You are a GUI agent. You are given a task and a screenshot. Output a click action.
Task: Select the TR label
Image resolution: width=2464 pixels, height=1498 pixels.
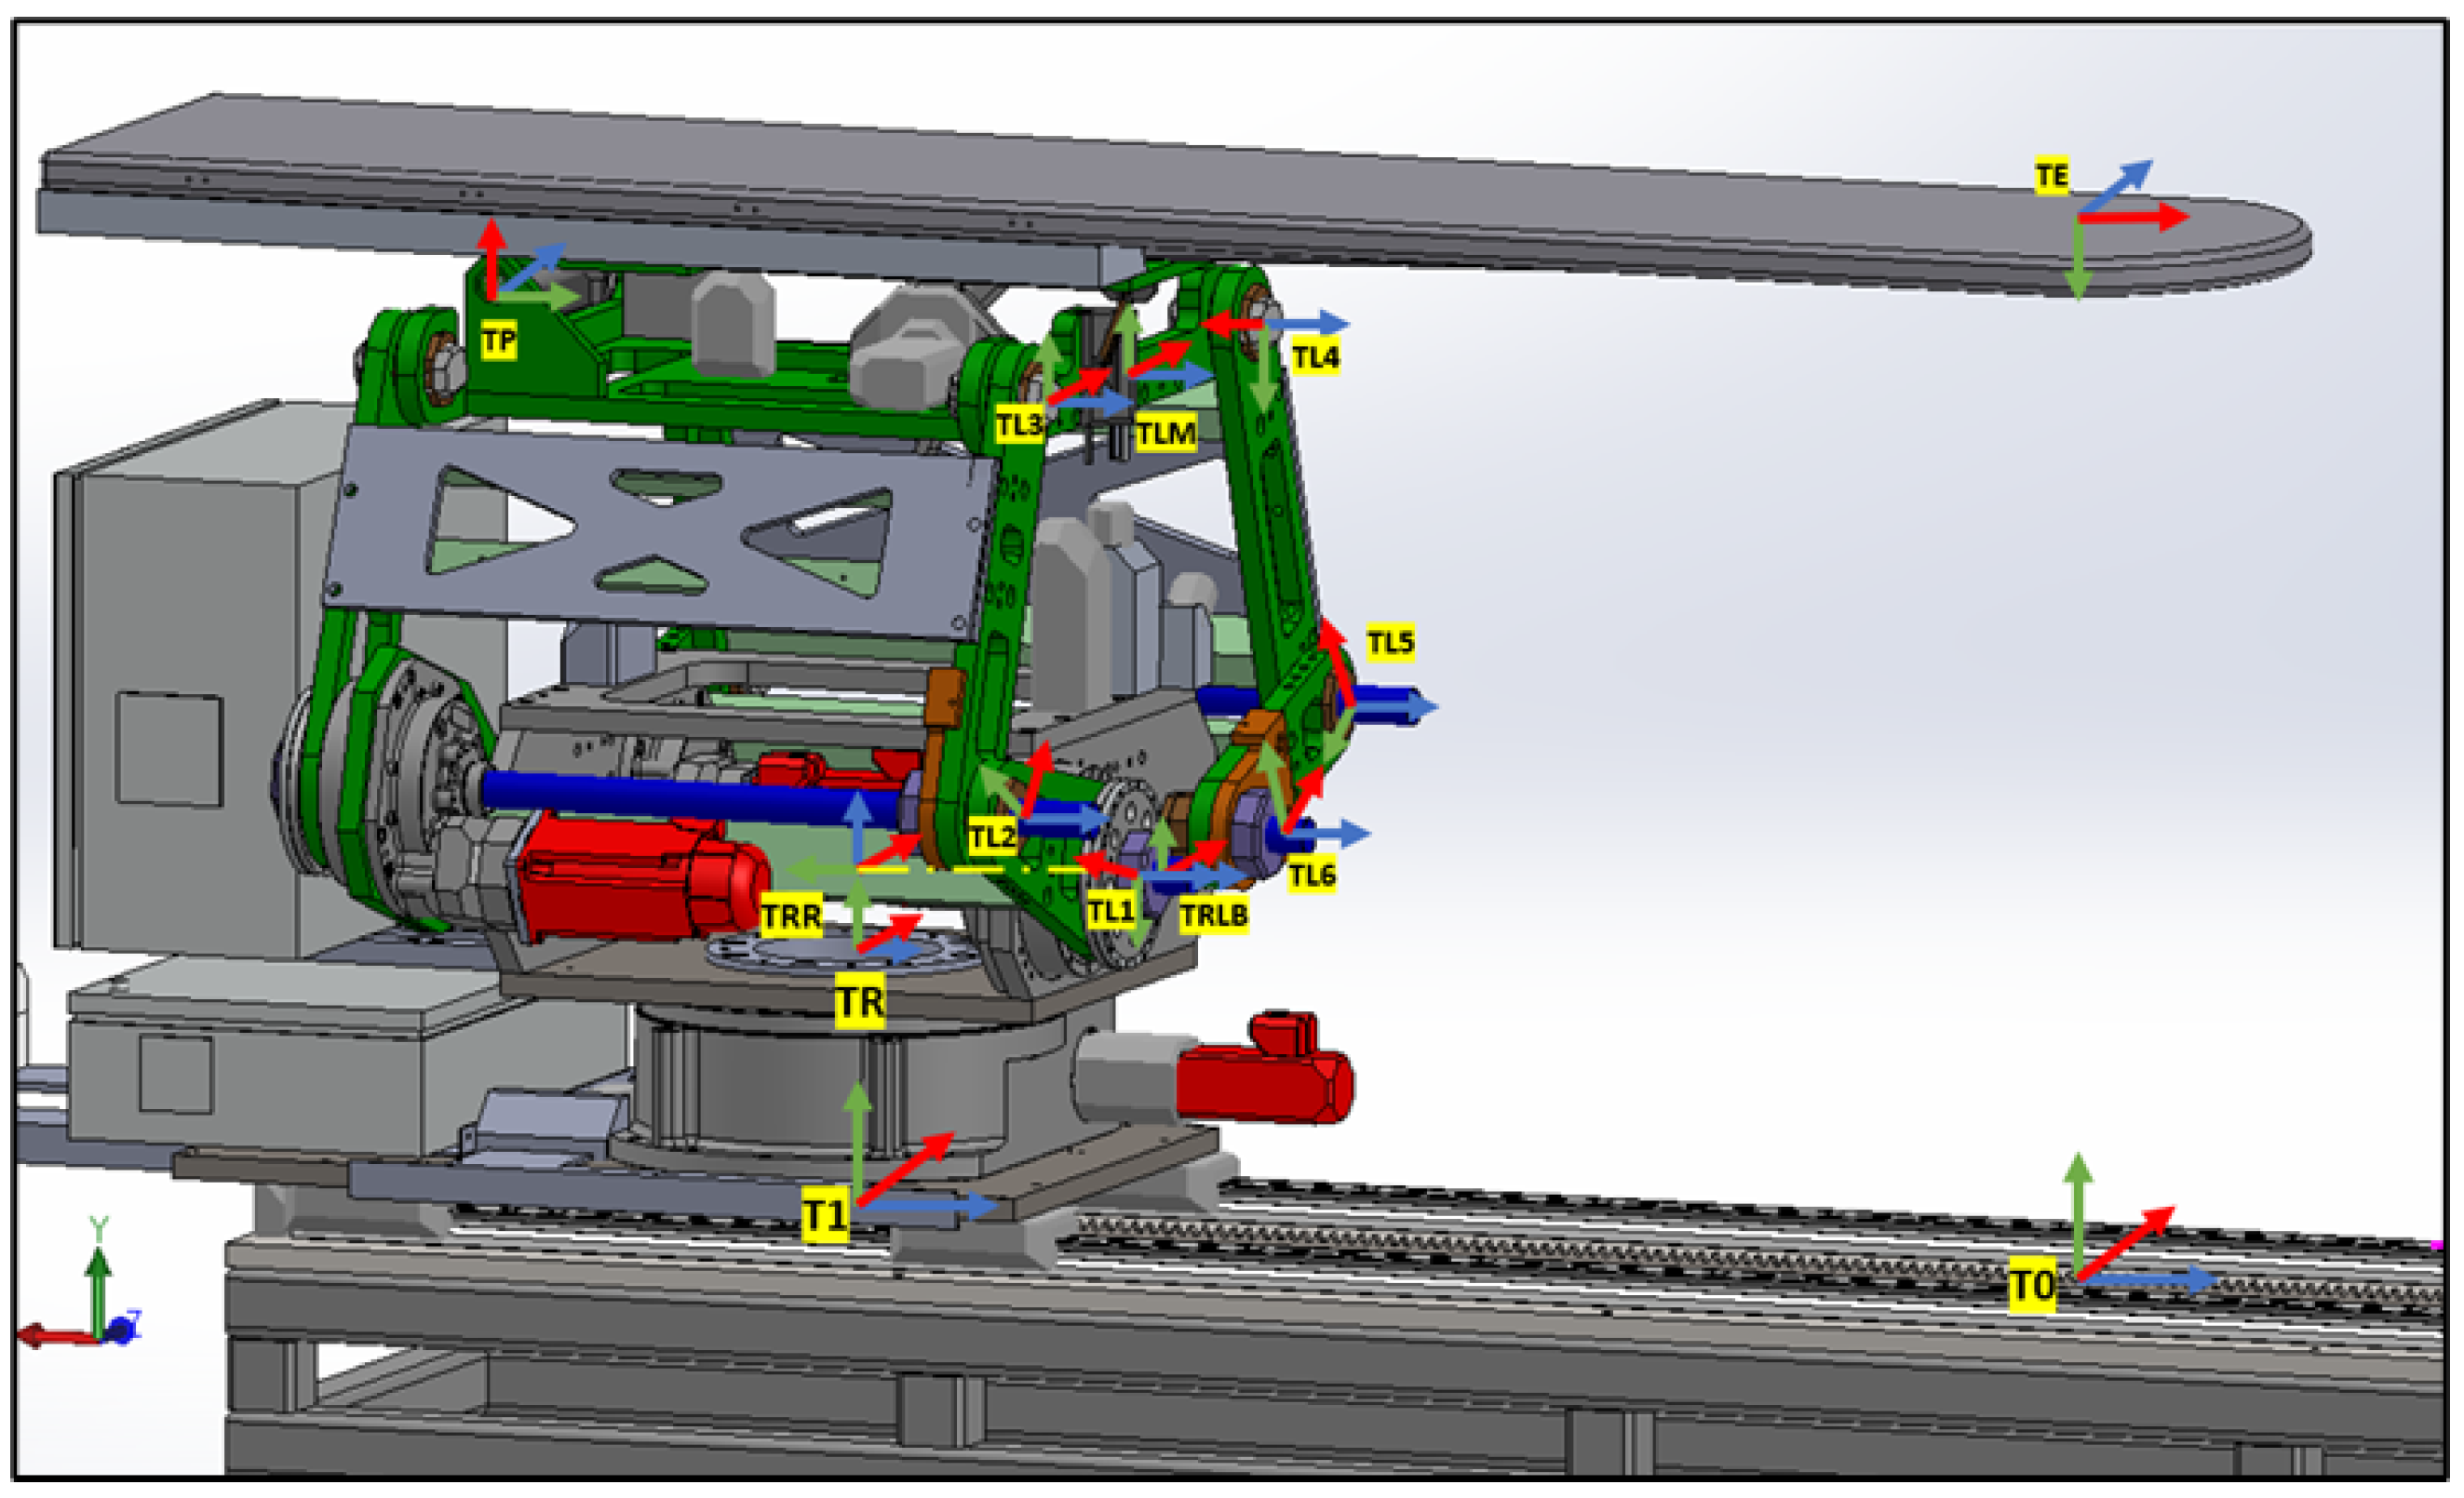pos(860,1001)
